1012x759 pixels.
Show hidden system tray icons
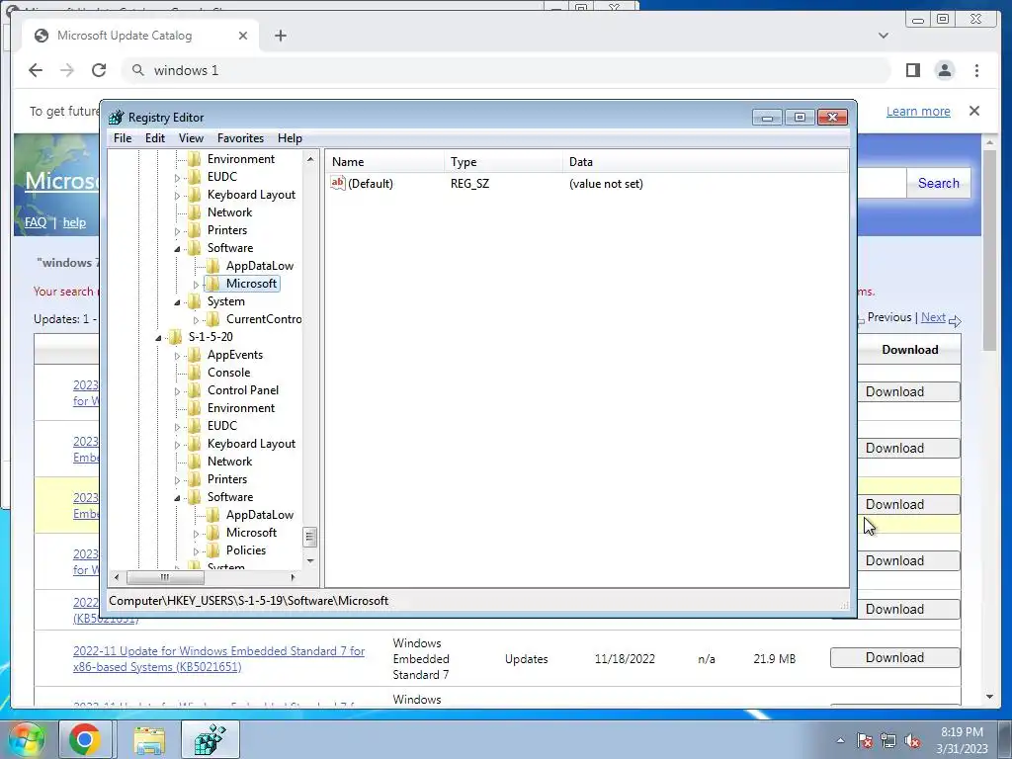(x=840, y=740)
